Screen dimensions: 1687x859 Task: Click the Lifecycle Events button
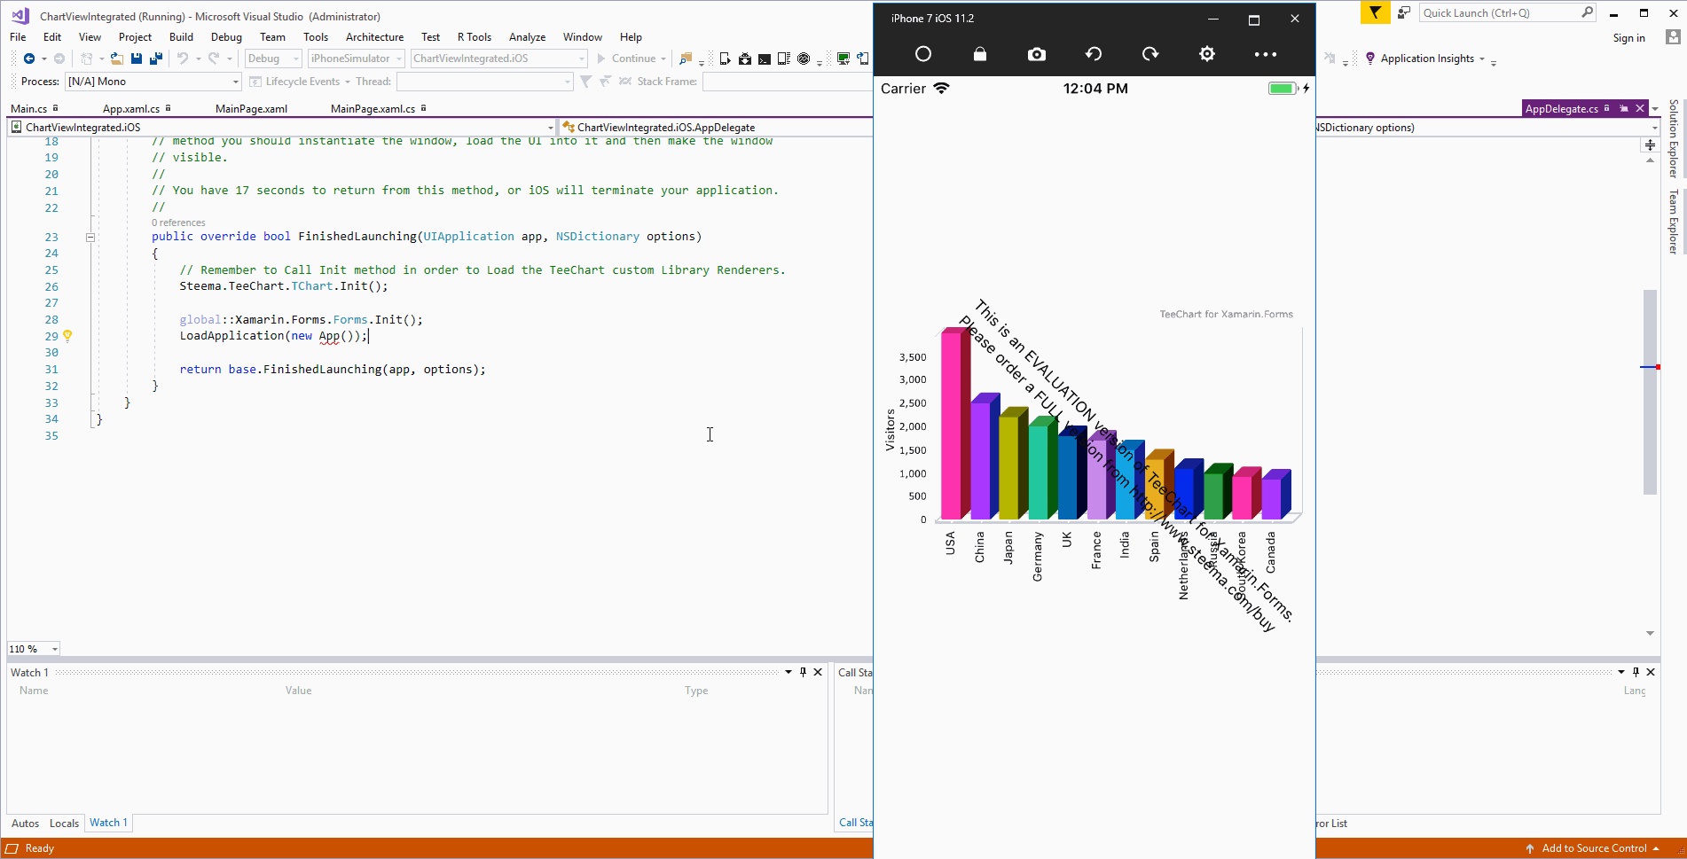coord(302,82)
